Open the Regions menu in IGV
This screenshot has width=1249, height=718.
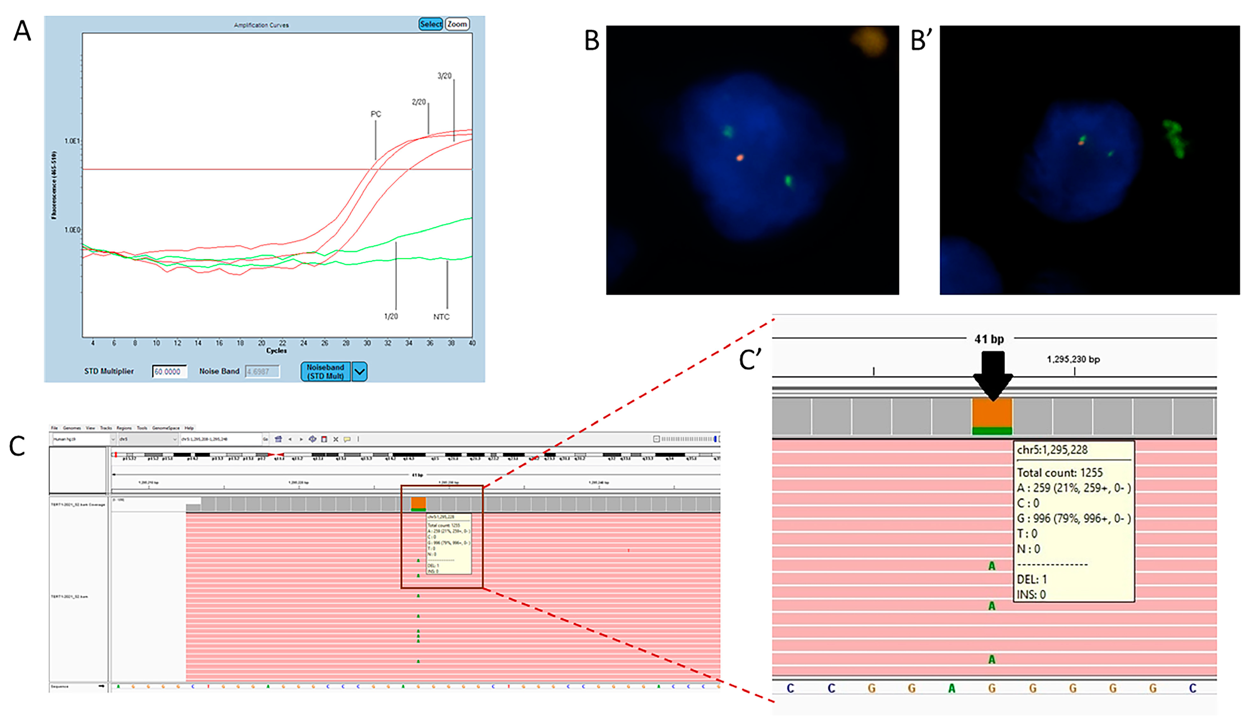tap(124, 428)
